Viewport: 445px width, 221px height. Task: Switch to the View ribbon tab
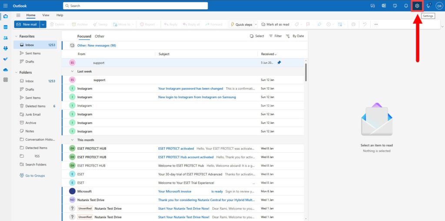[x=46, y=15]
